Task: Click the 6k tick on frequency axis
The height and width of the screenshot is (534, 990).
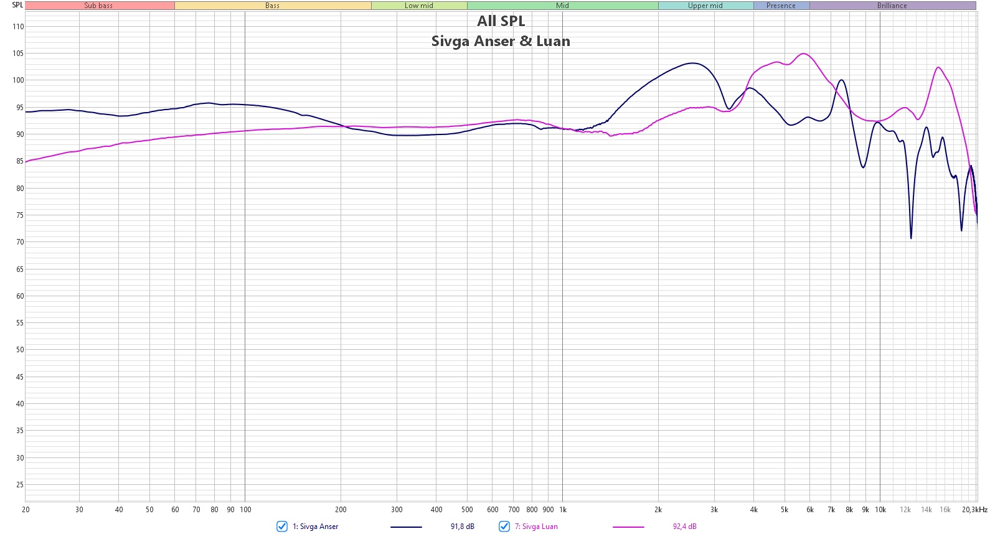Action: pos(810,510)
